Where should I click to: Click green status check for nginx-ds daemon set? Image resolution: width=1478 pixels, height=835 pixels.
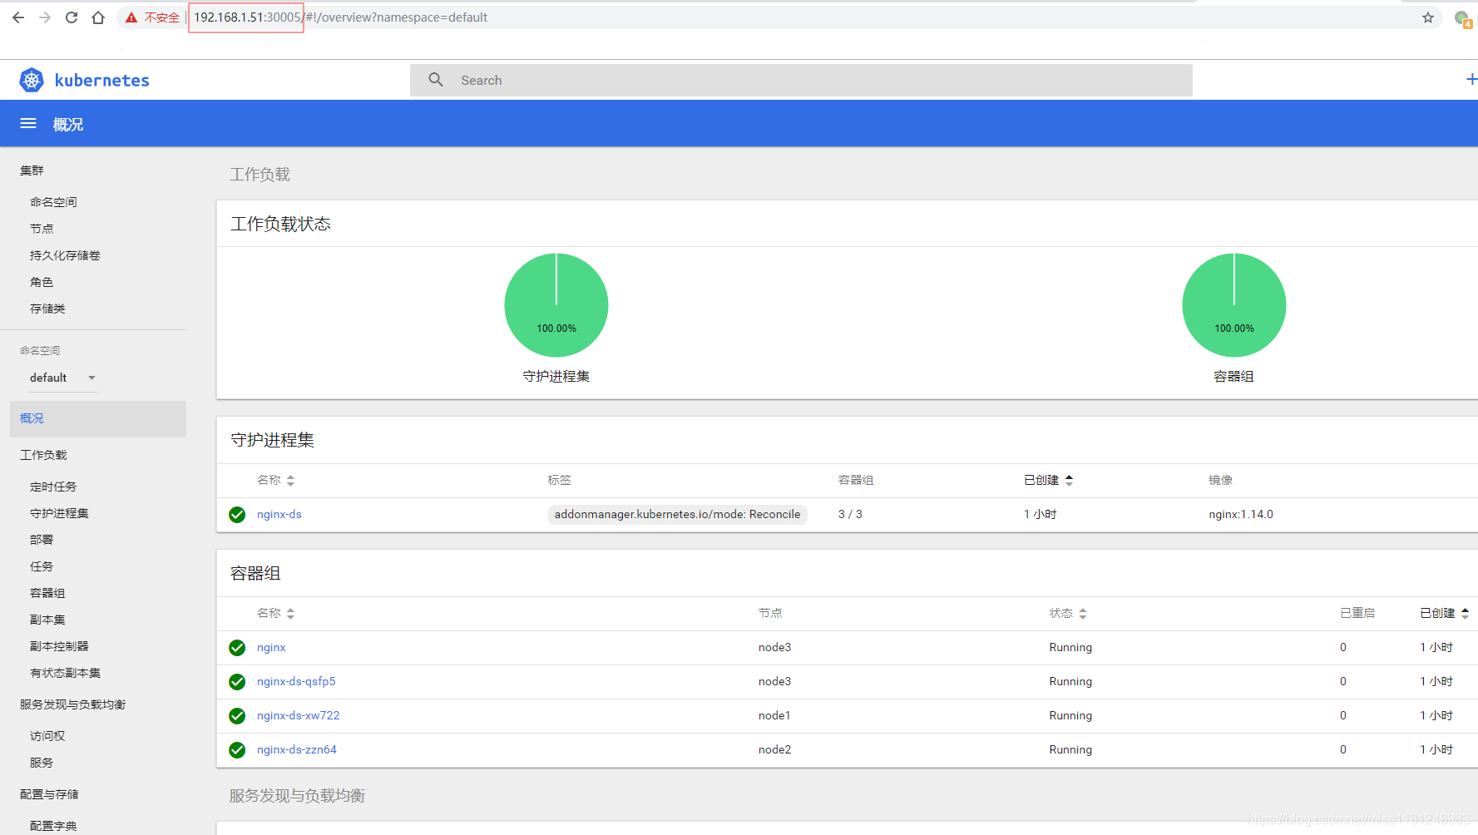[237, 515]
